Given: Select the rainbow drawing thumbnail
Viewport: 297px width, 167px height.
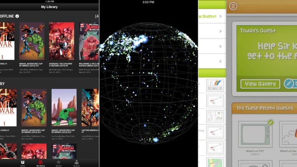Looking at the screenshot, I should 215,85.
